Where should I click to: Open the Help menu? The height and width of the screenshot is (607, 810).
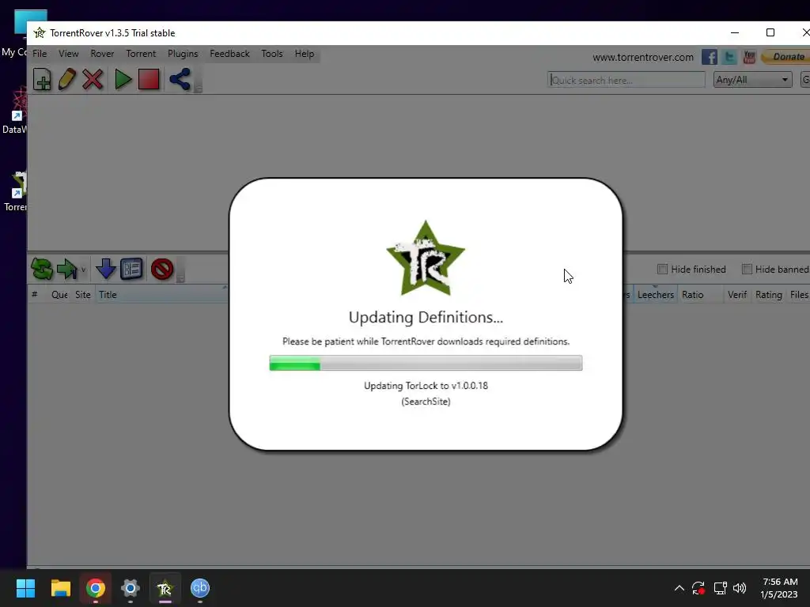[x=305, y=54]
